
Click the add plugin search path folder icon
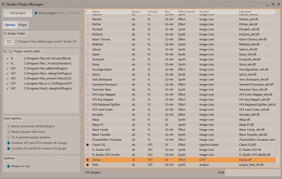5,51
